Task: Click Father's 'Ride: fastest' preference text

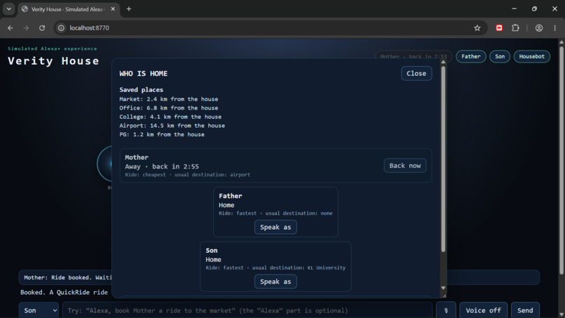Action: click(238, 213)
